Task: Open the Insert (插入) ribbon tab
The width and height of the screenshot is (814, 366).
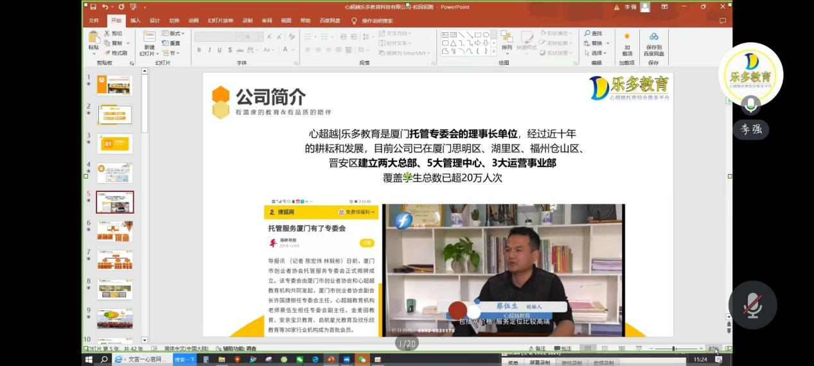Action: click(135, 21)
